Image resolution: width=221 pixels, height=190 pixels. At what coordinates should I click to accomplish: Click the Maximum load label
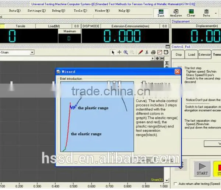(70, 31)
